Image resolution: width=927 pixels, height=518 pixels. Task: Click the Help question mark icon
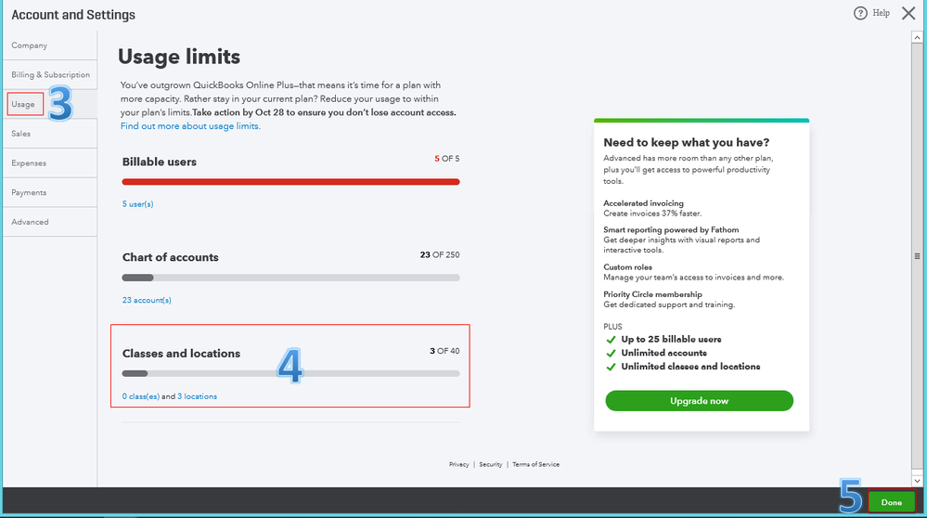[x=860, y=13]
